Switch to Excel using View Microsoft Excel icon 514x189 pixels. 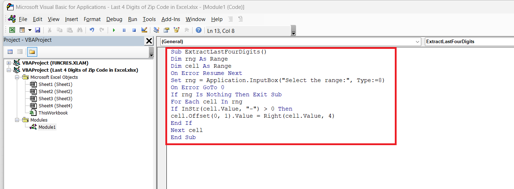click(12, 30)
